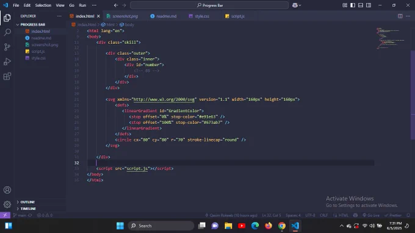Open screenshot.png in the Explorer tree
Screen dimensions: 415x233
point(45,45)
